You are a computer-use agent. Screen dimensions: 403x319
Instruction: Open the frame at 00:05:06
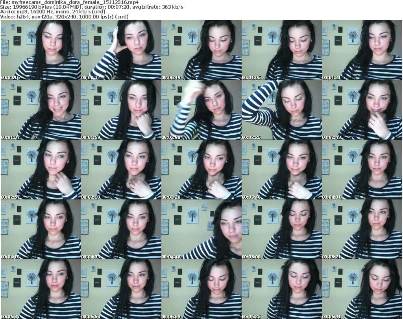click(281, 229)
